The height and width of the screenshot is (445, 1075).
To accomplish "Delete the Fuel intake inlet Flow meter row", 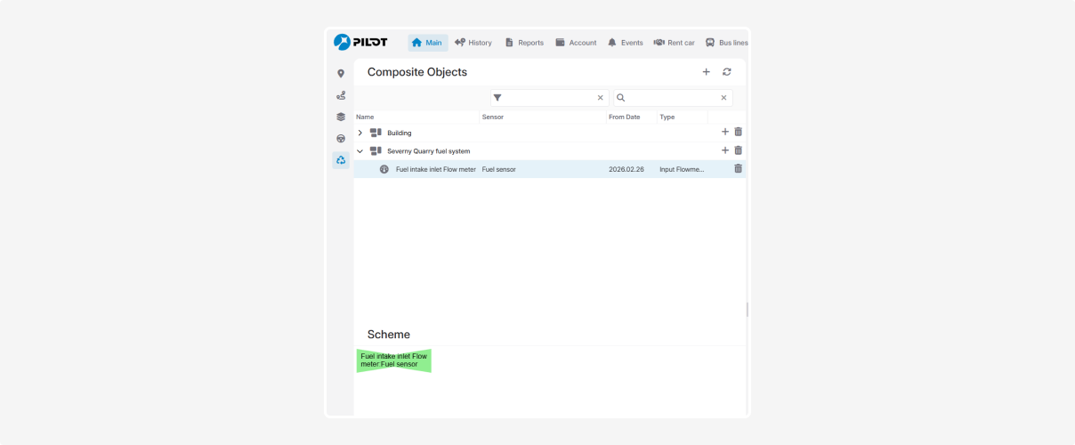I will (738, 169).
